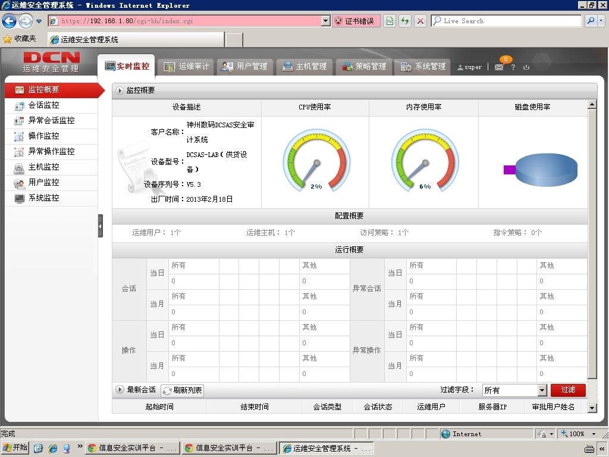Click the show desktop quick launch icon
609x457 pixels.
point(37,449)
